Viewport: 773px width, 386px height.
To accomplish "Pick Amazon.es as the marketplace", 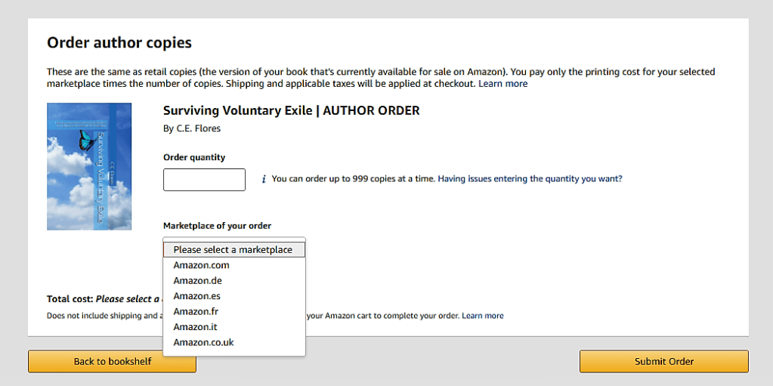I will (x=197, y=296).
